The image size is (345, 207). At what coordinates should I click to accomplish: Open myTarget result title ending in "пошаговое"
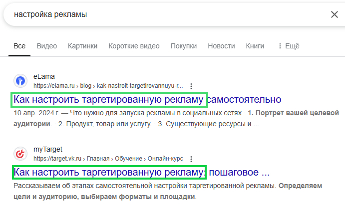pyautogui.click(x=141, y=173)
